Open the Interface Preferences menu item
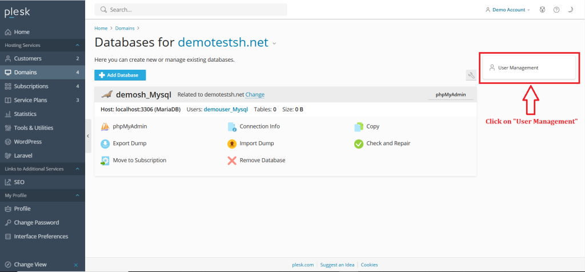Viewport: 585px width, 272px height. point(42,236)
